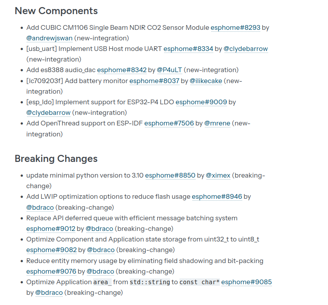Visit the @P4uLT author link

click(169, 70)
